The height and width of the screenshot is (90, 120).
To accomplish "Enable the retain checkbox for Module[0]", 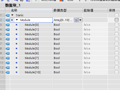I will (116, 25).
